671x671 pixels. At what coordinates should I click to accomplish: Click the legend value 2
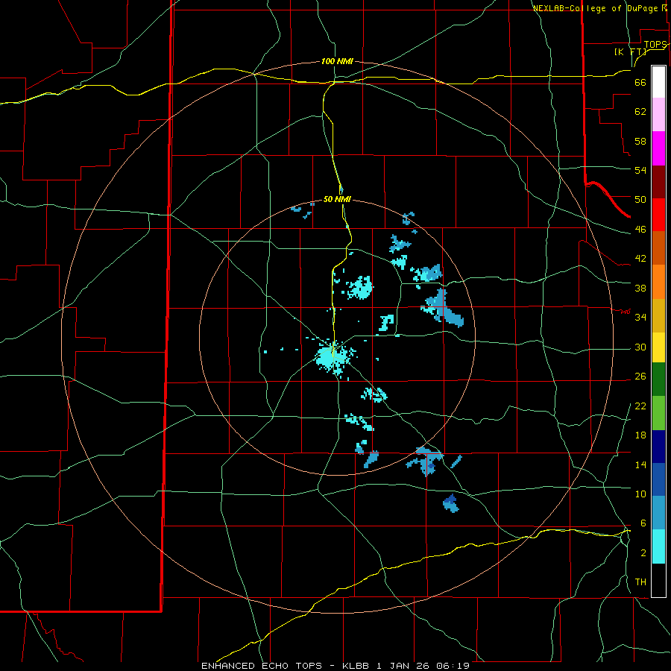click(x=643, y=552)
